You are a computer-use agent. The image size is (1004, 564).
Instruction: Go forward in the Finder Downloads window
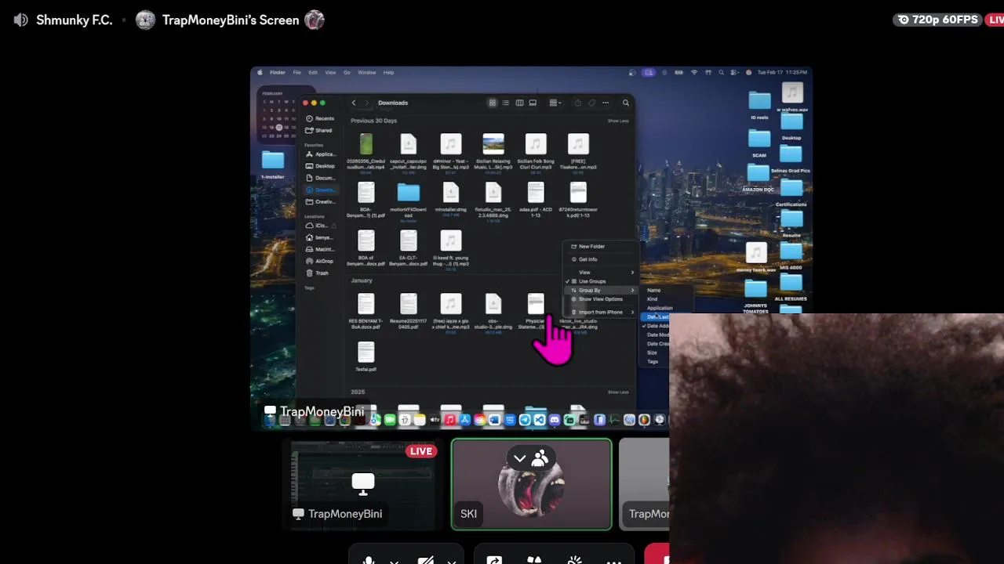(x=366, y=103)
